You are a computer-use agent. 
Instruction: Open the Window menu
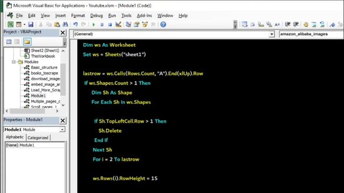(165, 16)
